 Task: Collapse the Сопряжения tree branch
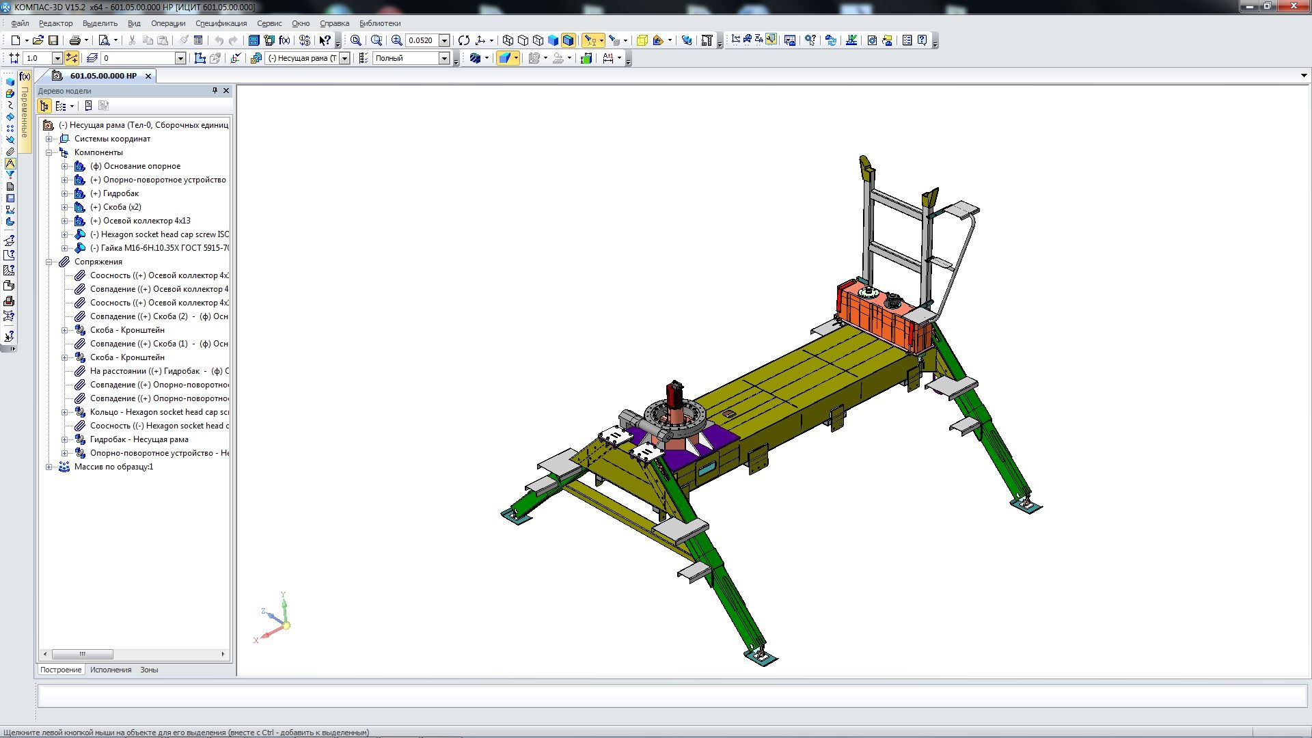click(49, 262)
